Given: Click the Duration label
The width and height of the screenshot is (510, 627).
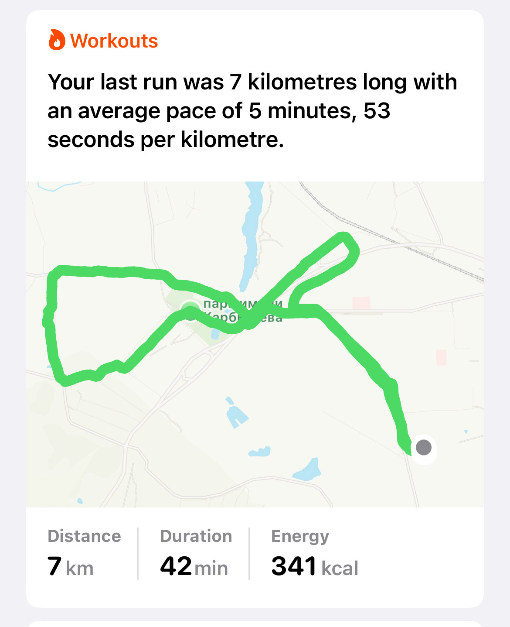Looking at the screenshot, I should click(x=196, y=536).
